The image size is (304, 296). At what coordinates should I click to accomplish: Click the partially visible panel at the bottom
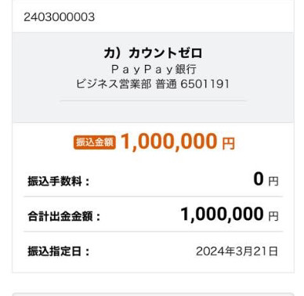coord(153,294)
